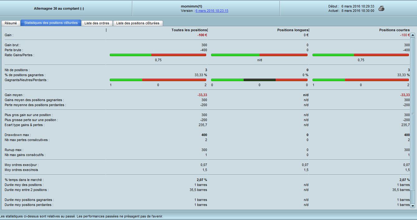Click the scrollbar down arrow
This screenshot has height=220, width=417.
pyautogui.click(x=413, y=206)
